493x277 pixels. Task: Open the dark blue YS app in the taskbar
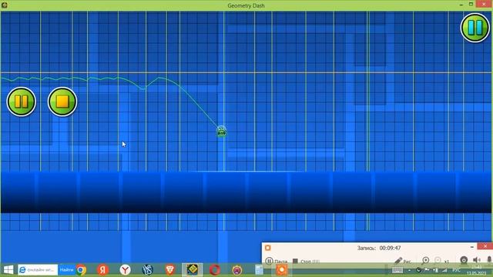coord(147,270)
